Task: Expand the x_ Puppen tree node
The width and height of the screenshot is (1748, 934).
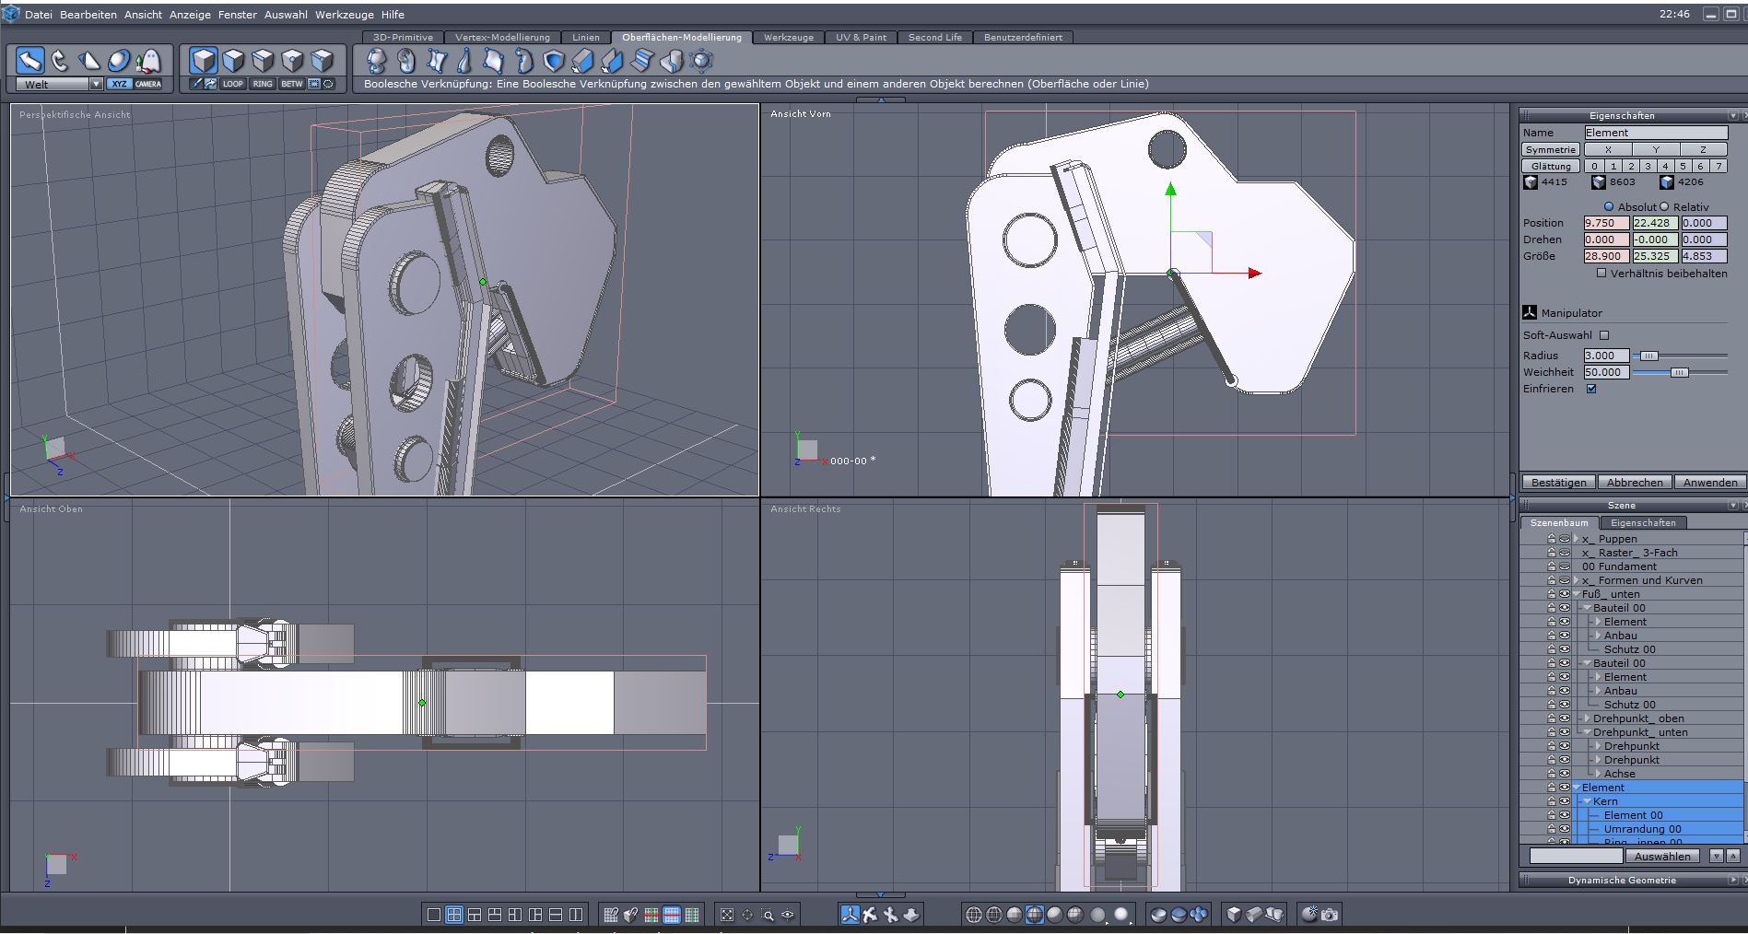Action: tap(1576, 539)
